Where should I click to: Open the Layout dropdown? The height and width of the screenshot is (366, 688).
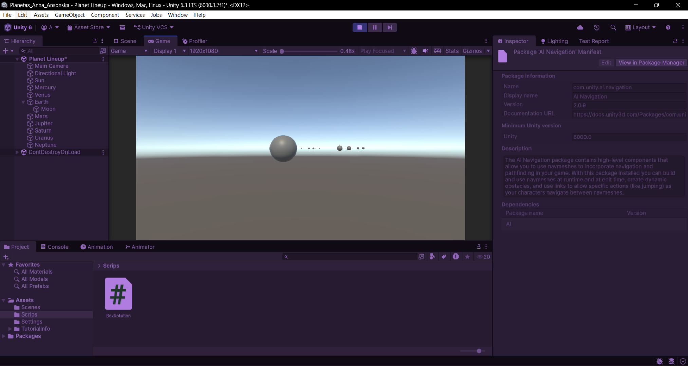640,27
